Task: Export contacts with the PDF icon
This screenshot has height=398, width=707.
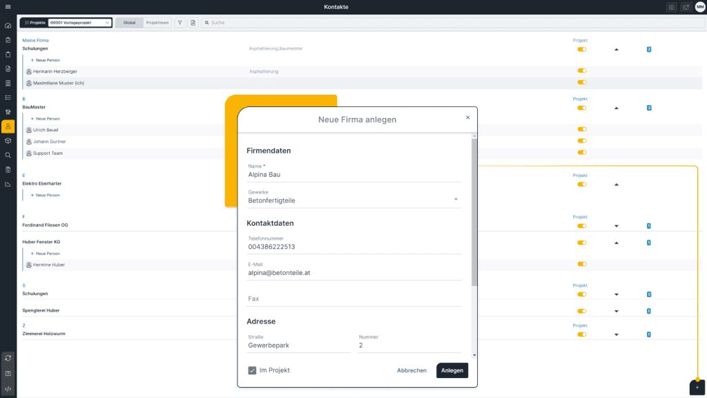Action: (x=193, y=23)
